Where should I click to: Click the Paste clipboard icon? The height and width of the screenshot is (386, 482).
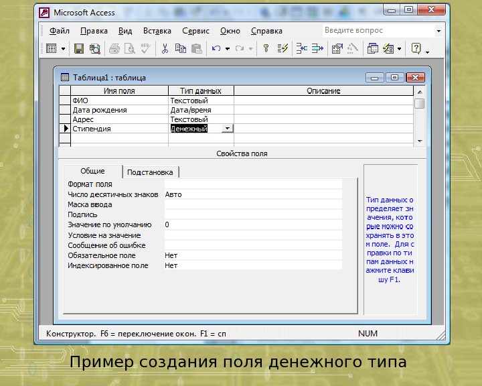coord(196,49)
